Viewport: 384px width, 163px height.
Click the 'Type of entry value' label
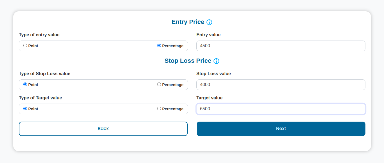tap(39, 35)
